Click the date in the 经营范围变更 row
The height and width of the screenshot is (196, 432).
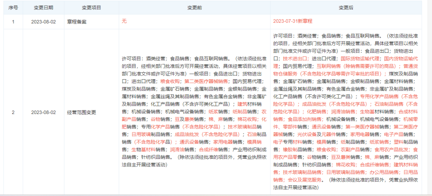43,113
